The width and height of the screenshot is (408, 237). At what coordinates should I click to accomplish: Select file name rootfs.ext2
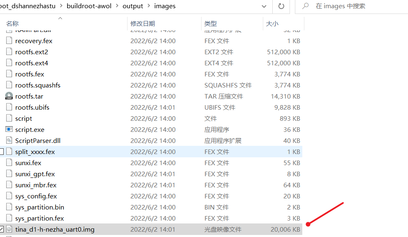pyautogui.click(x=32, y=52)
